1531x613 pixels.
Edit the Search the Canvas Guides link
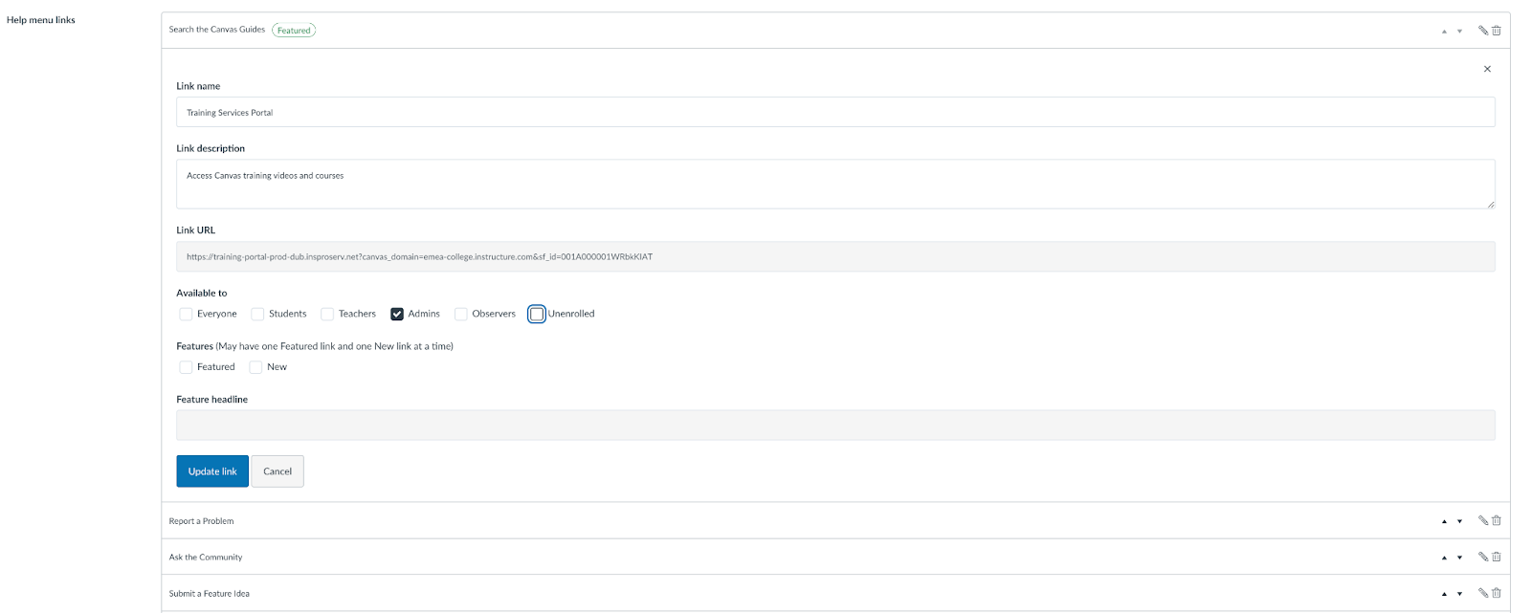click(x=1483, y=31)
